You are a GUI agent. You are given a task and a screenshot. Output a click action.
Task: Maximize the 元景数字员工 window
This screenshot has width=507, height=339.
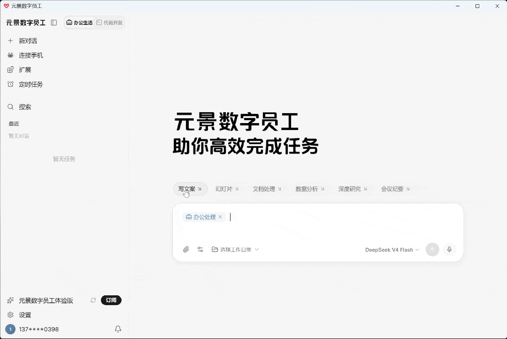point(477,6)
